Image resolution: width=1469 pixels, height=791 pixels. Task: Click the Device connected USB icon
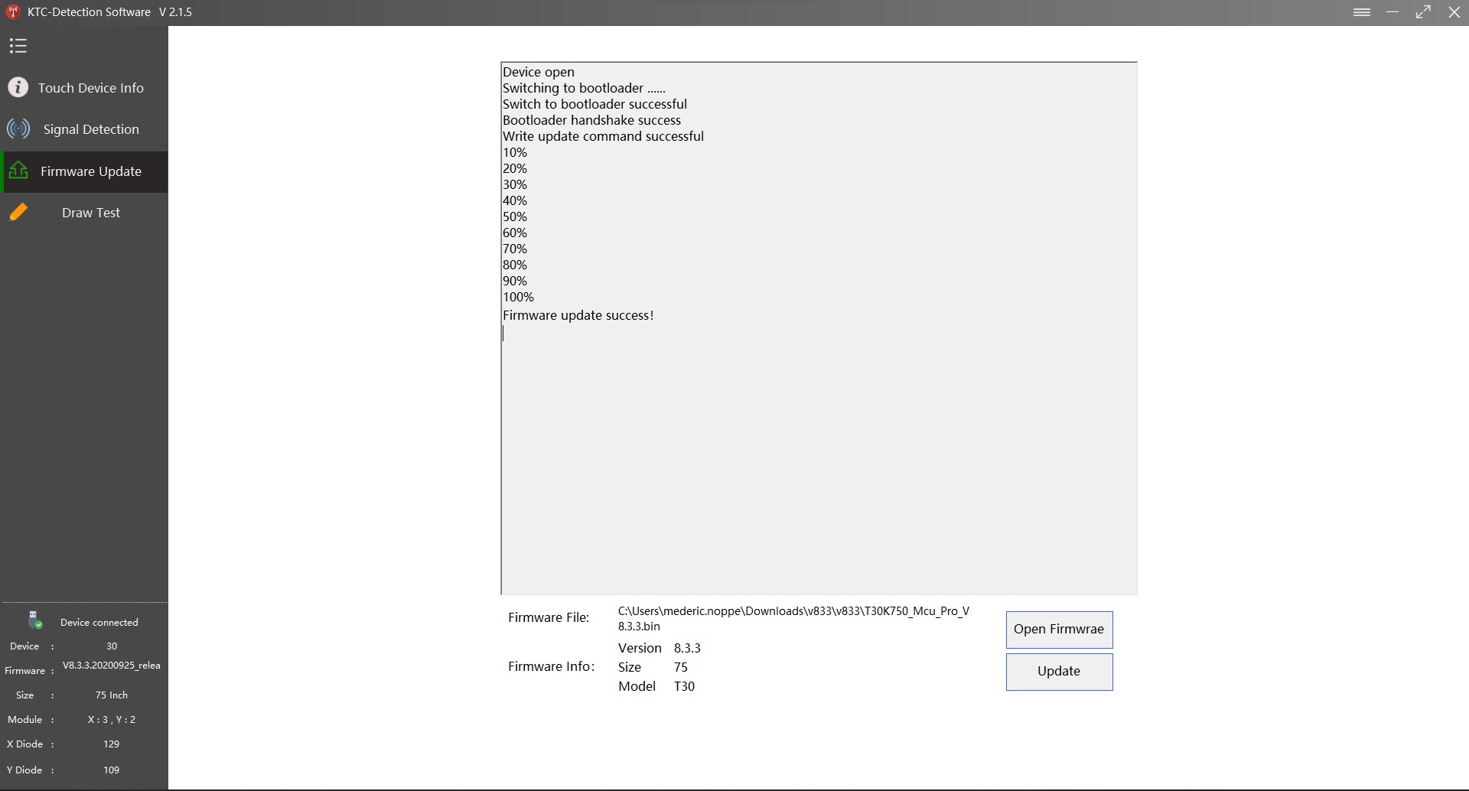tap(34, 620)
